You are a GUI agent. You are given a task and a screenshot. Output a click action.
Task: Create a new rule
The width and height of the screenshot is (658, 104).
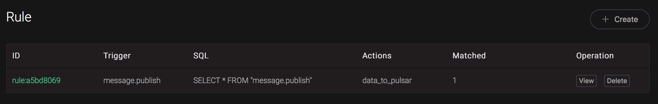(620, 19)
